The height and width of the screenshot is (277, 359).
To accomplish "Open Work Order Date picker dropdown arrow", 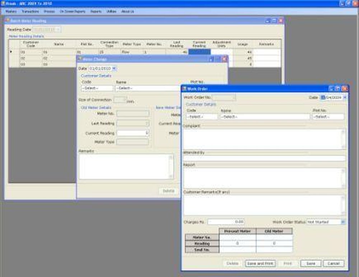I will (345, 98).
